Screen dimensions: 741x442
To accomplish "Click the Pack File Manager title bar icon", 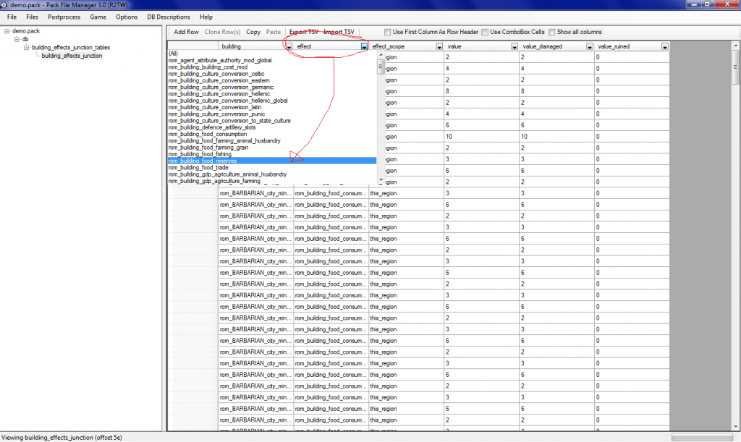I will pyautogui.click(x=5, y=5).
